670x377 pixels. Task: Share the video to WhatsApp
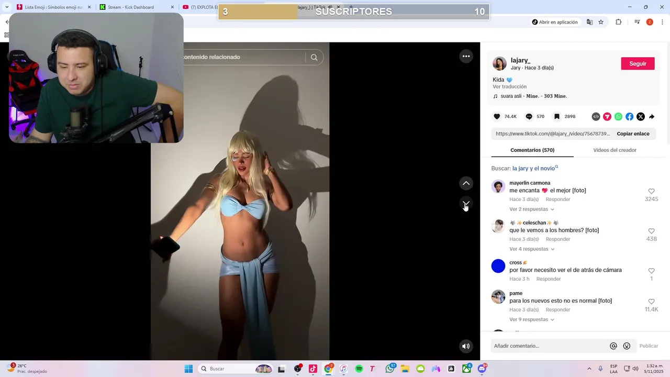click(x=618, y=116)
